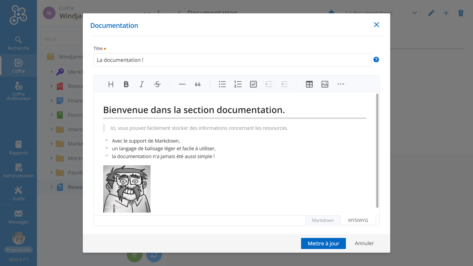Apply italic formatting

(141, 84)
